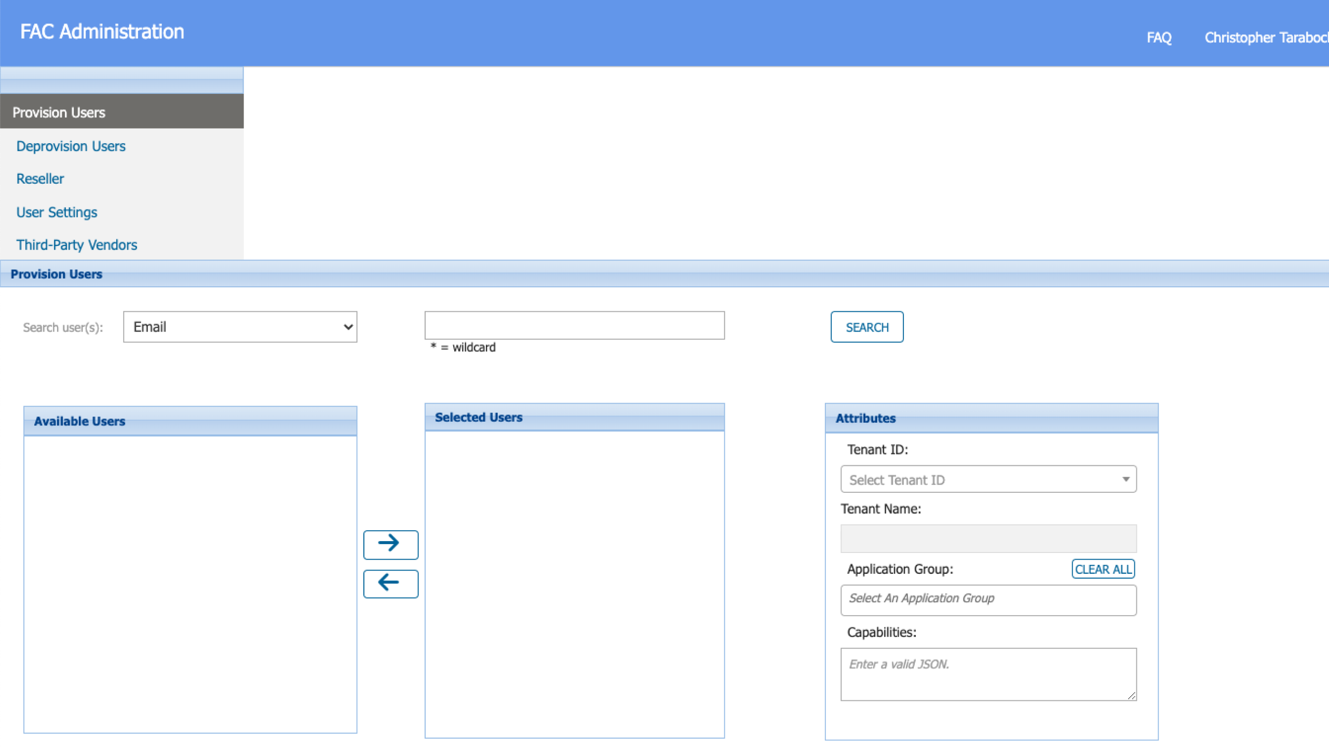Click the SEARCH button
Viewport: 1329px width, 747px height.
pyautogui.click(x=866, y=327)
